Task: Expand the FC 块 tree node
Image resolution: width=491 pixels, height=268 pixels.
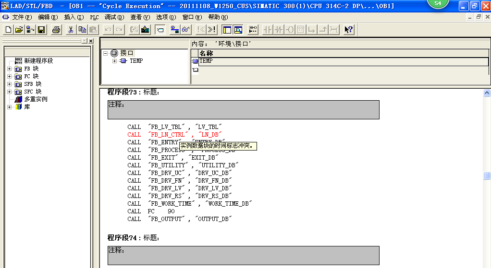Action: [x=10, y=77]
